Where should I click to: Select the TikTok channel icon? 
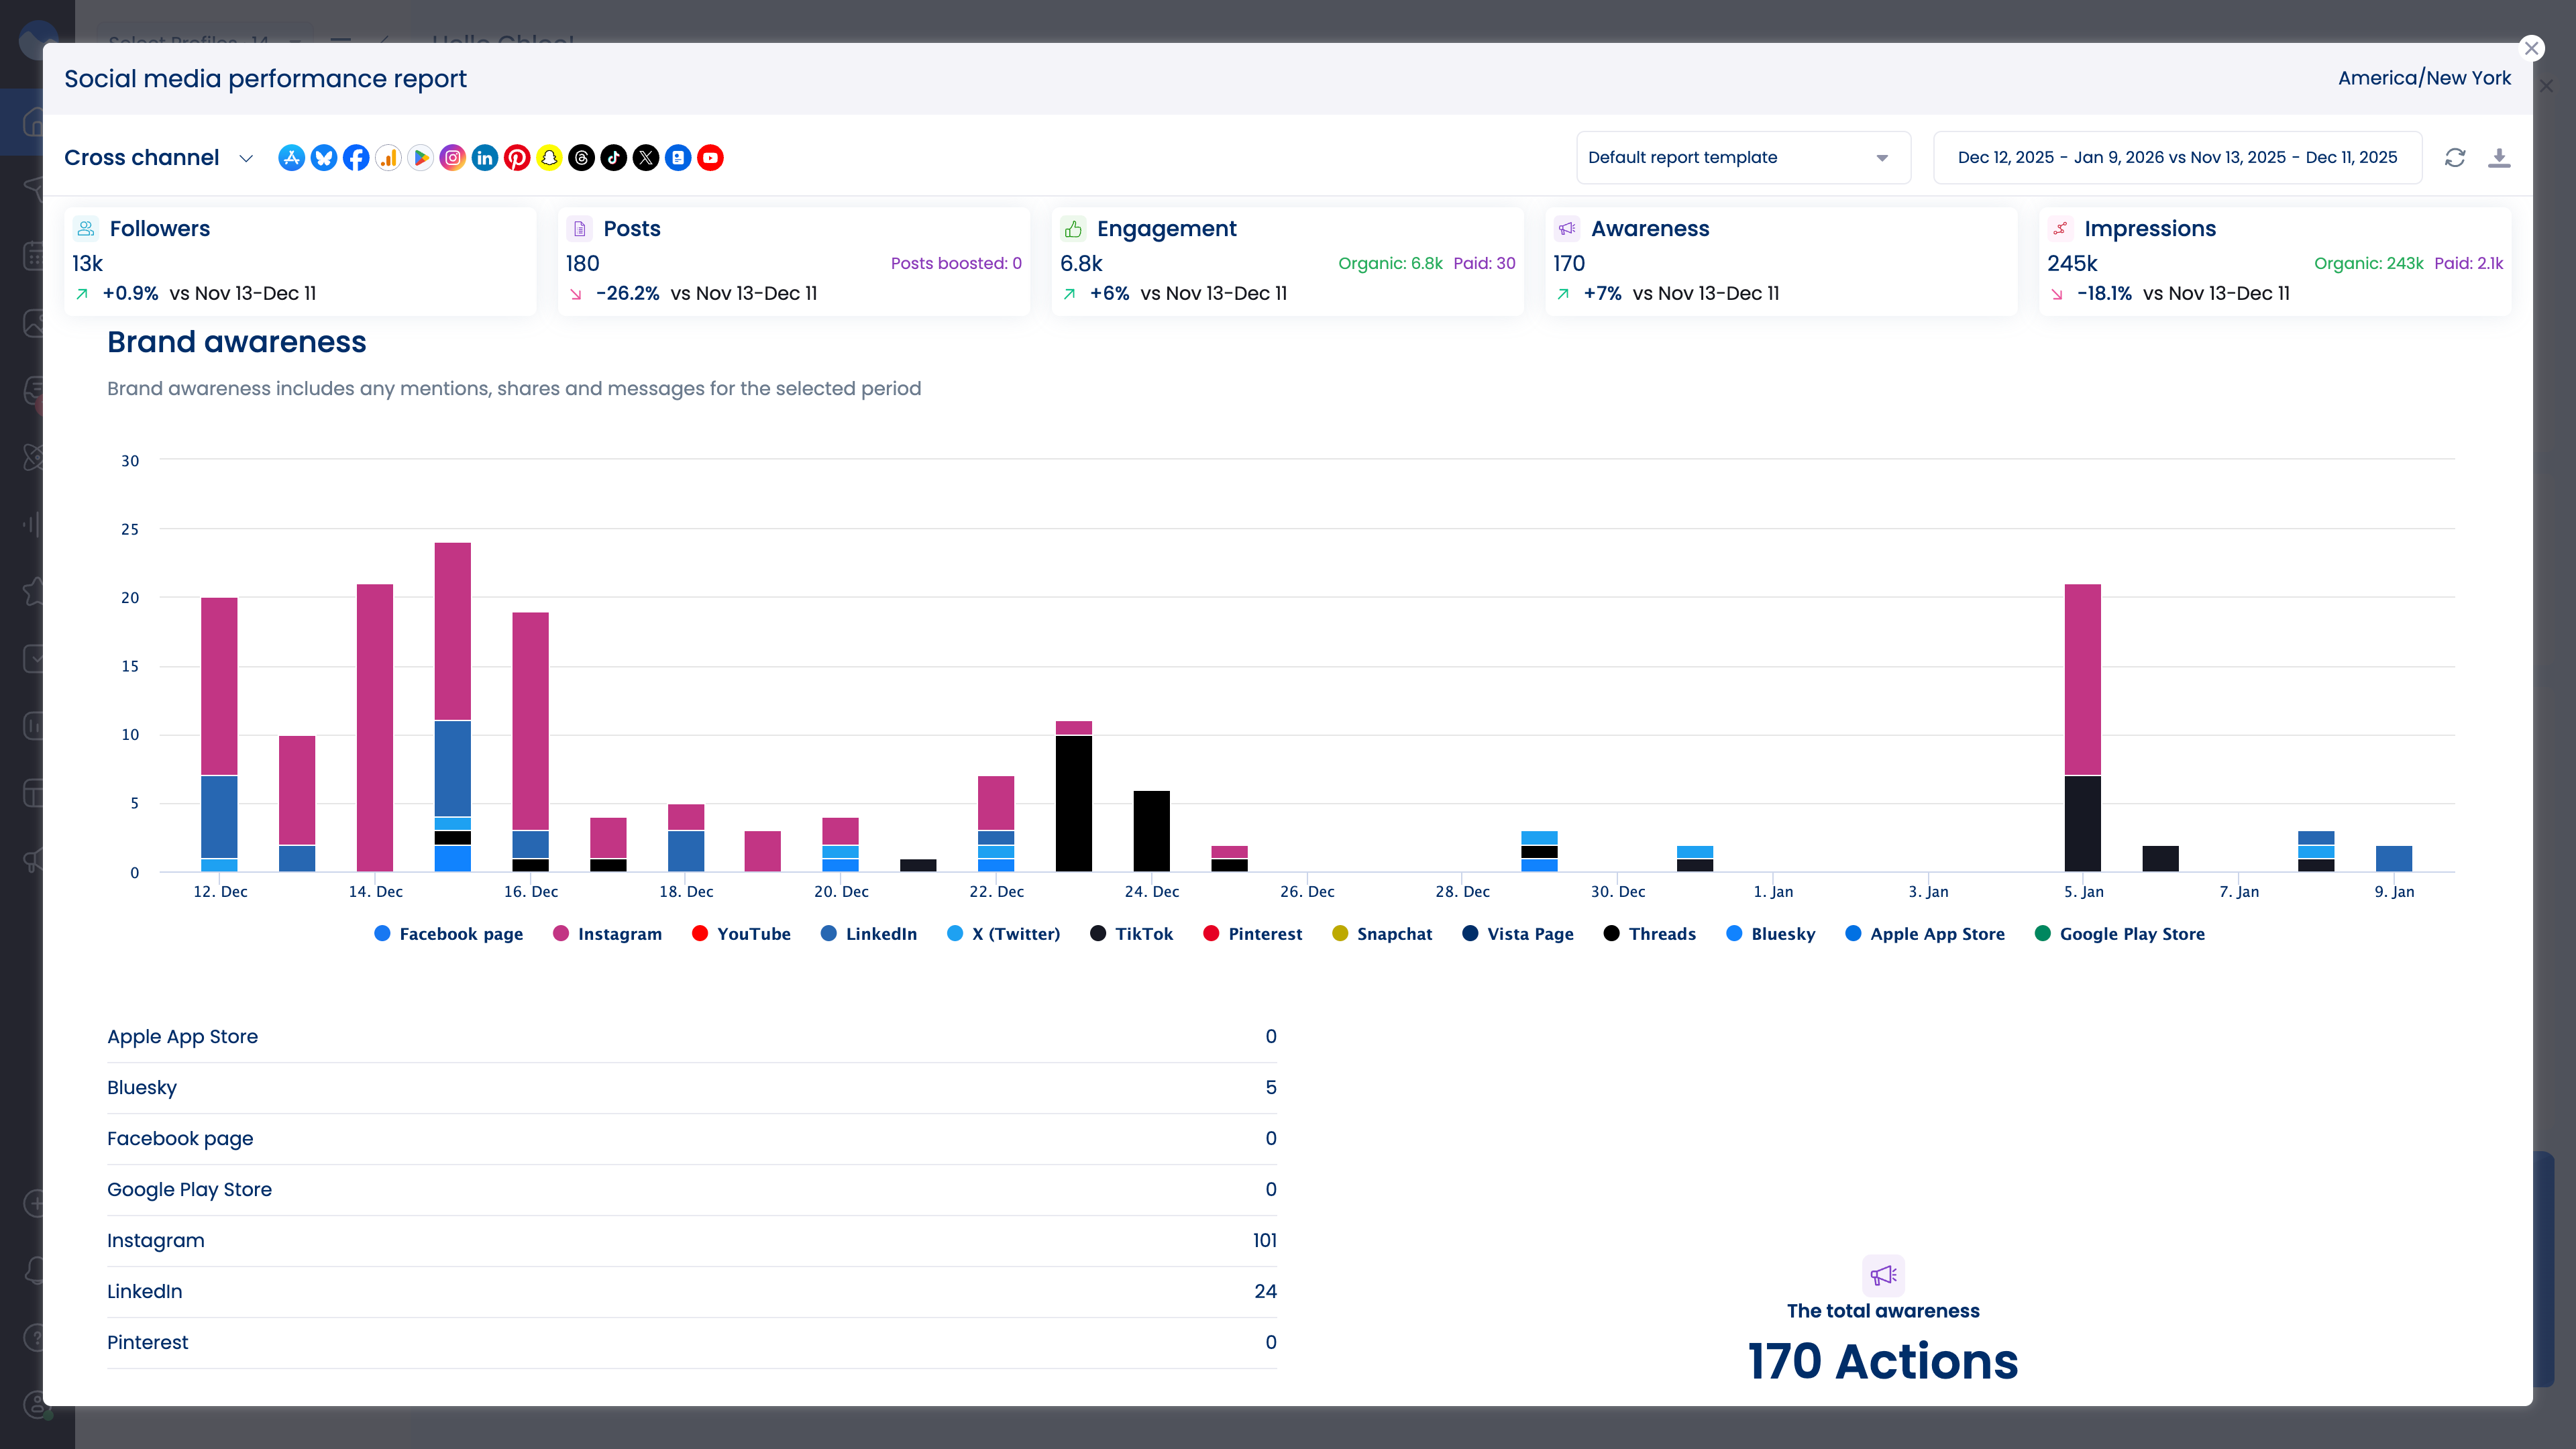pos(614,157)
